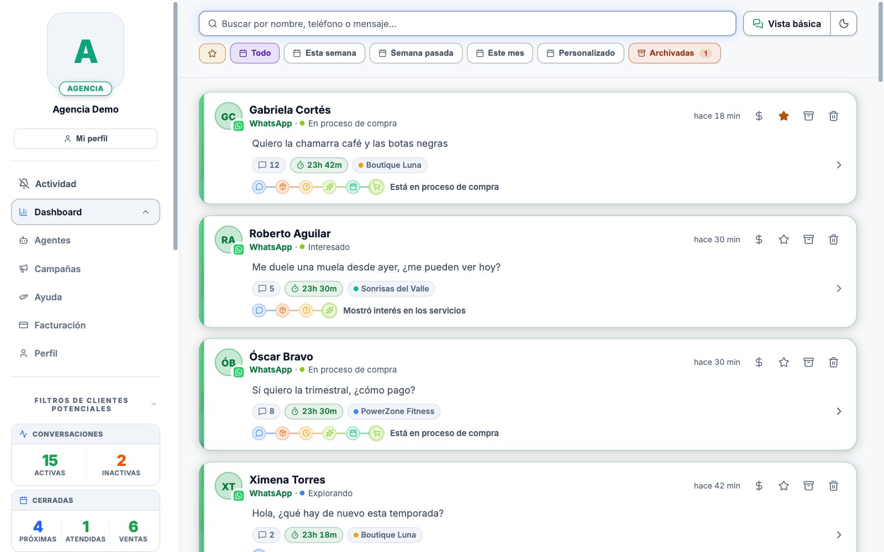884x552 pixels.
Task: Select the Todo date filter
Action: 255,53
